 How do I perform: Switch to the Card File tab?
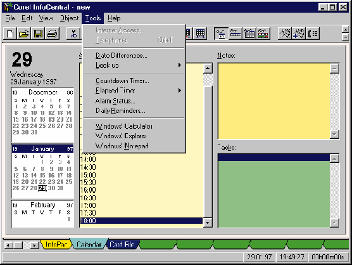[x=122, y=244]
